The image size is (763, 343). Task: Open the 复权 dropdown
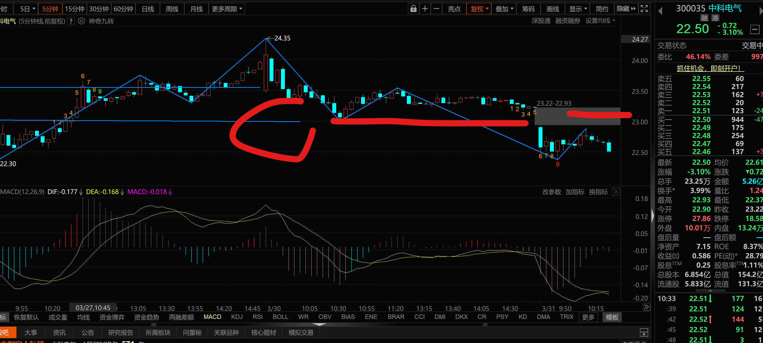479,9
